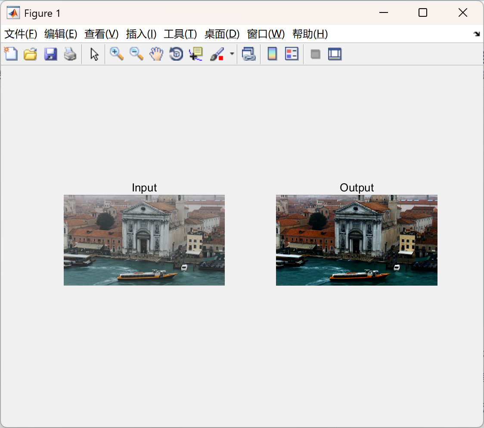Viewport: 484px width, 428px height.
Task: Activate the Zoom Out magnifier tool
Action: (x=136, y=54)
